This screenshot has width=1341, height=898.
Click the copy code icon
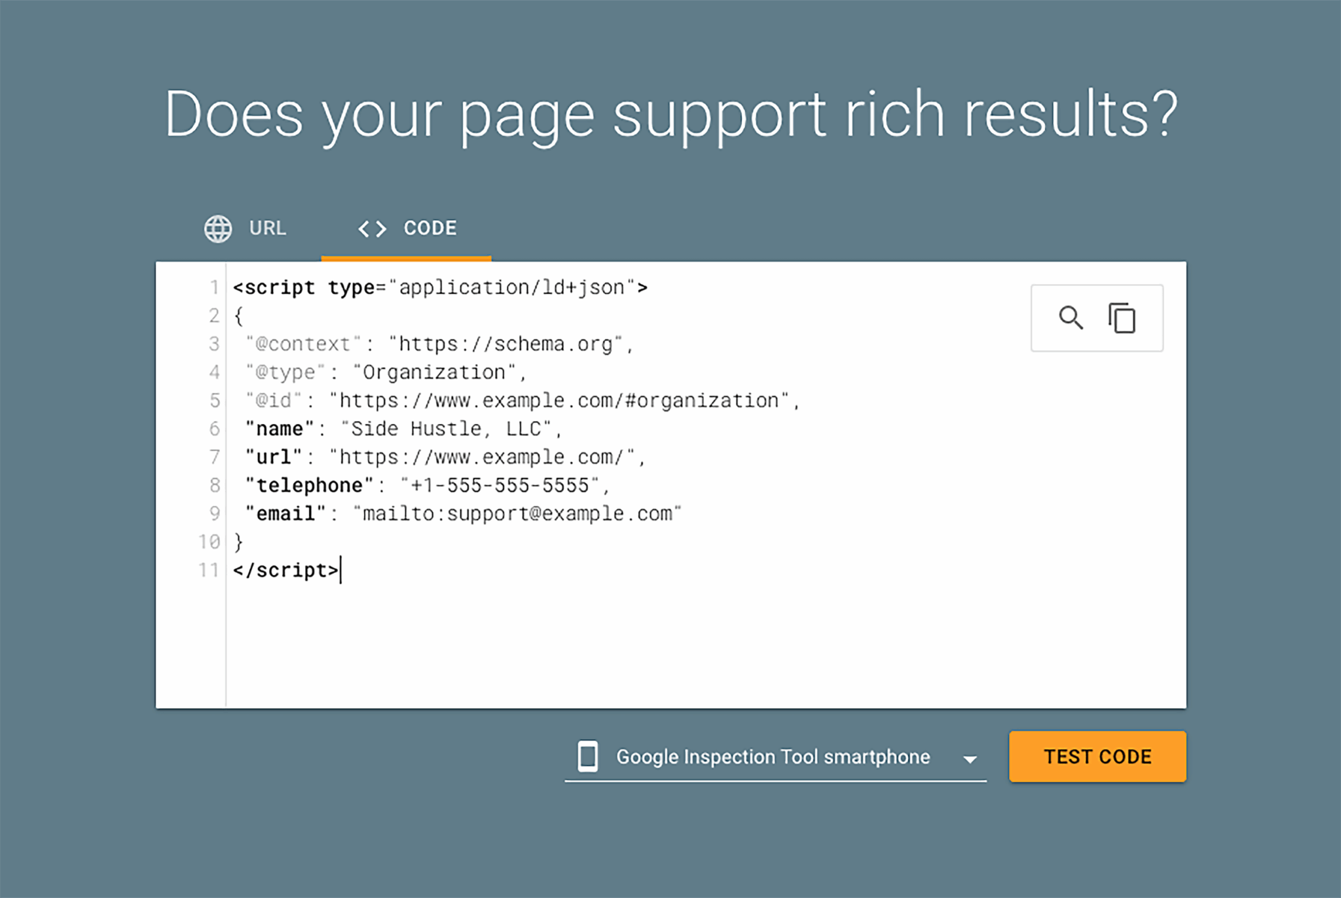point(1122,318)
